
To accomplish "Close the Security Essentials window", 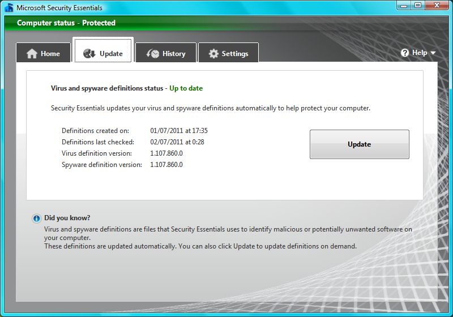I will point(437,6).
